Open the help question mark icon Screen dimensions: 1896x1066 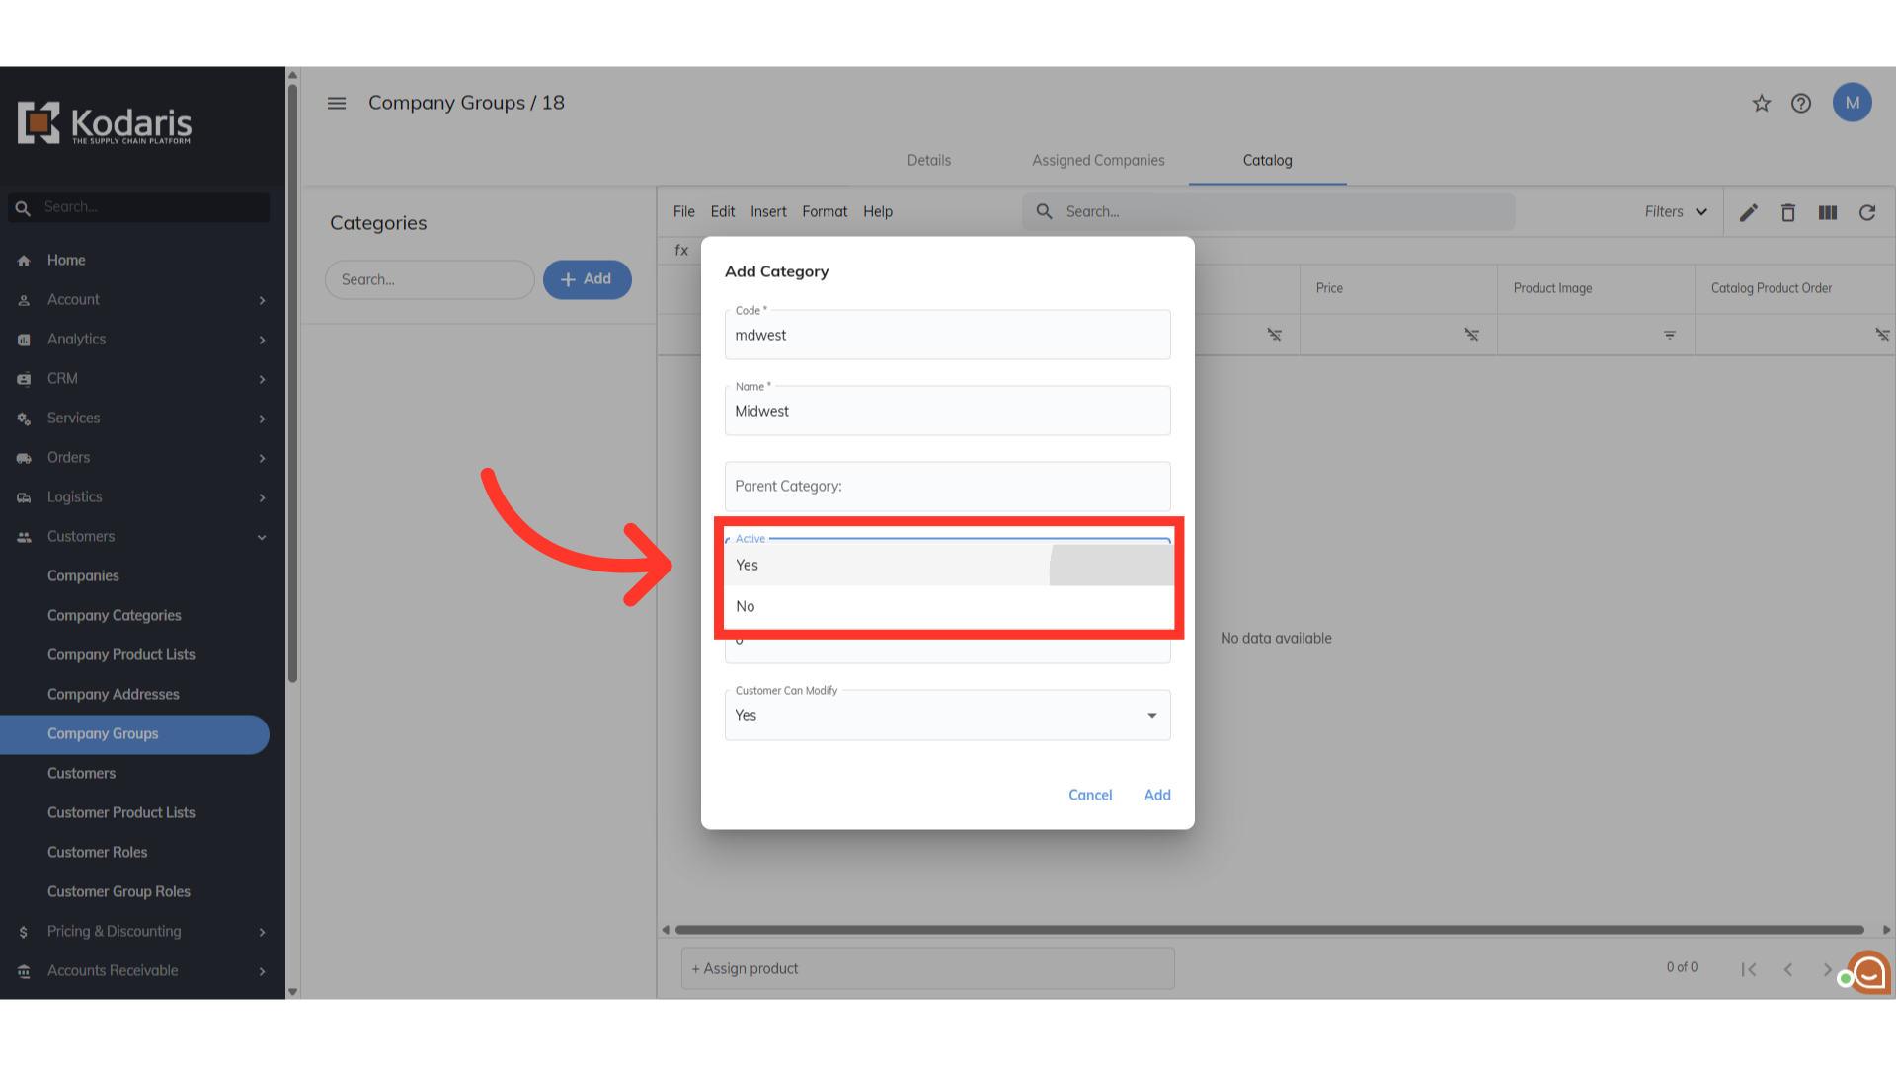coord(1801,103)
